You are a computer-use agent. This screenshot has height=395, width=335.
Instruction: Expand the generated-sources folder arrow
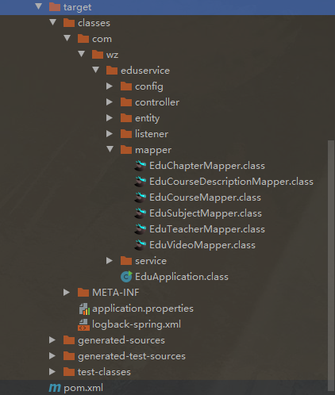click(52, 339)
